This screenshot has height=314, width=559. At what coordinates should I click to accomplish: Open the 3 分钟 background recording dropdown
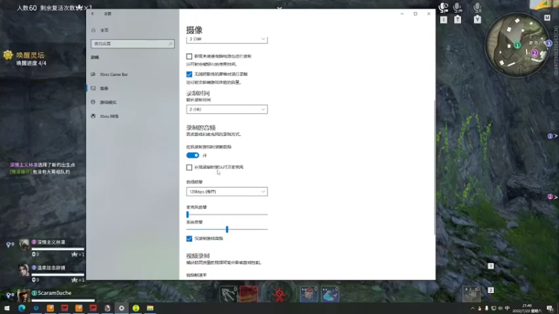point(226,39)
